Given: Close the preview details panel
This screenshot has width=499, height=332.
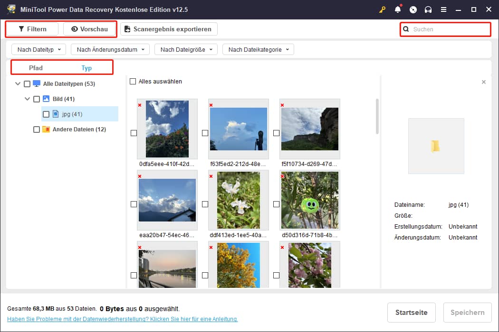Looking at the screenshot, I should [x=484, y=82].
